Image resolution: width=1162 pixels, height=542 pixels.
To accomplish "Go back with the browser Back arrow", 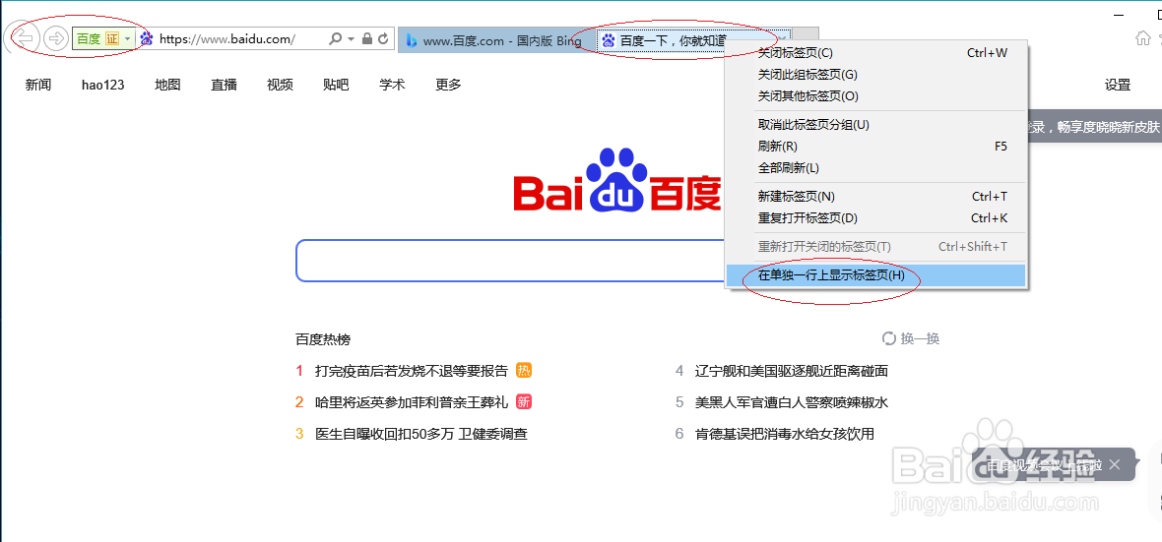I will pos(25,38).
